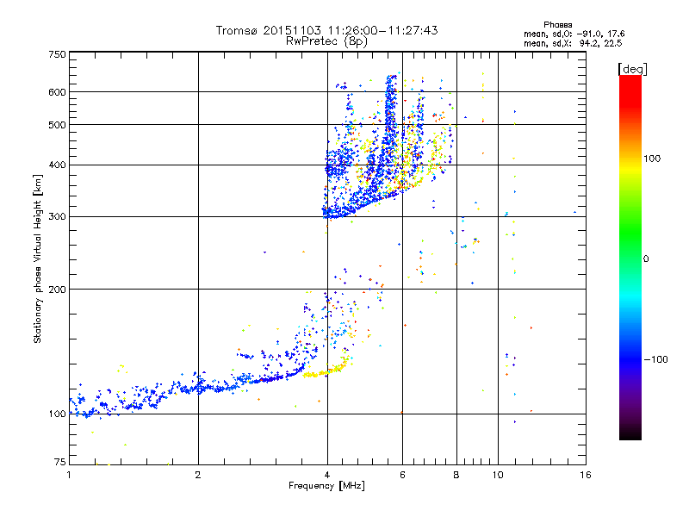This screenshot has height=517, width=689.
Task: Click the y-axis tick label "600"
Action: [57, 92]
